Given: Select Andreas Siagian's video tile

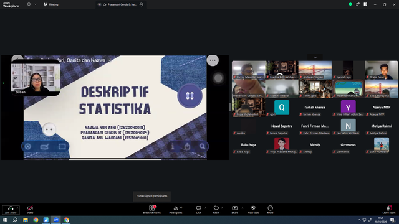Looking at the screenshot, I should (x=315, y=70).
